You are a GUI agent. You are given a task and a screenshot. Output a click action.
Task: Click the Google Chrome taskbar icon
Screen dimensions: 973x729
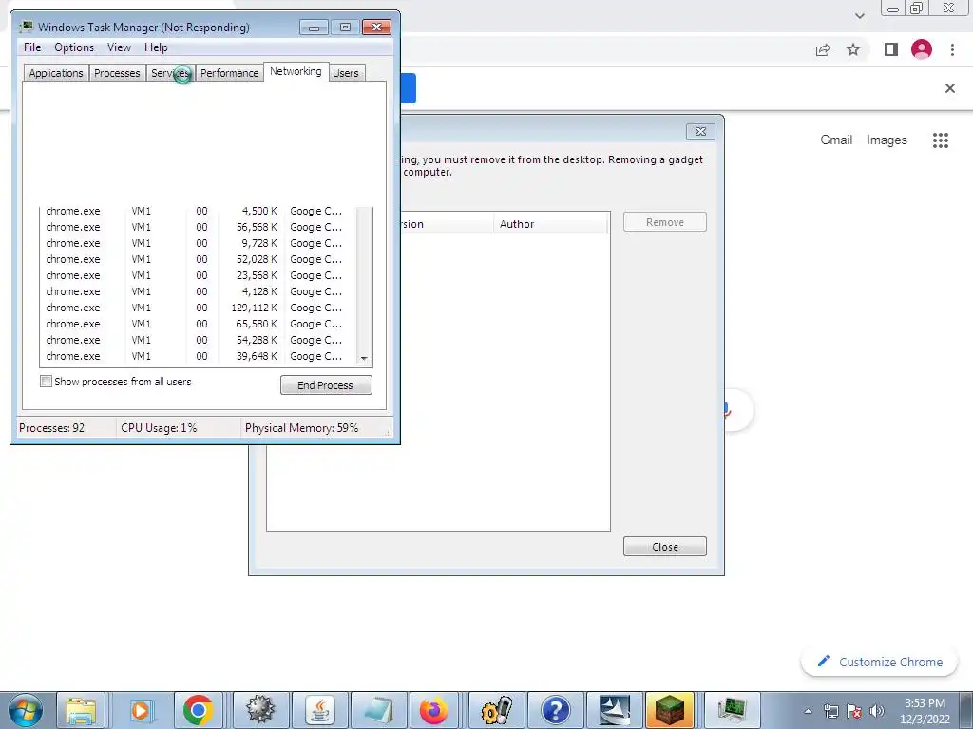[x=199, y=710]
